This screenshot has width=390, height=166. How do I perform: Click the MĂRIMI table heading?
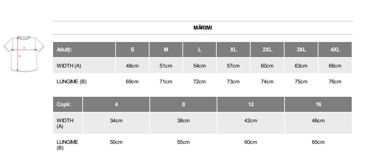coord(203,28)
